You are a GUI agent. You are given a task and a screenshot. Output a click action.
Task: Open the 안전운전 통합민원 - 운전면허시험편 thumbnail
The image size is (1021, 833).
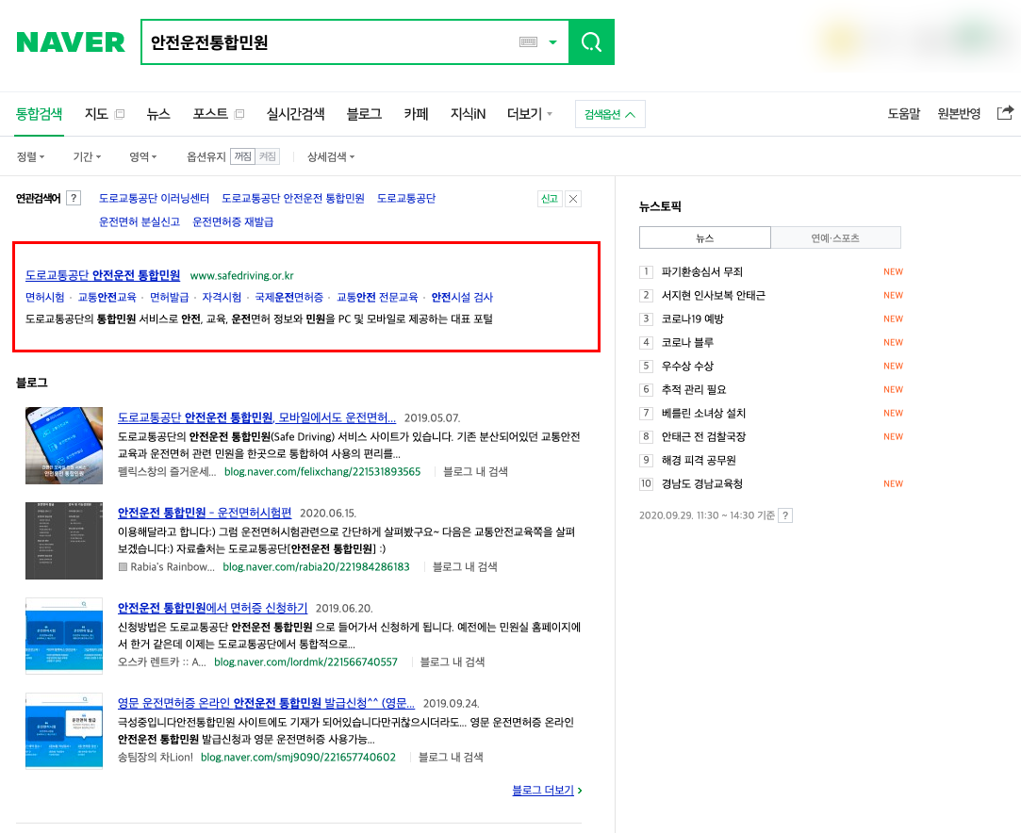tap(64, 541)
